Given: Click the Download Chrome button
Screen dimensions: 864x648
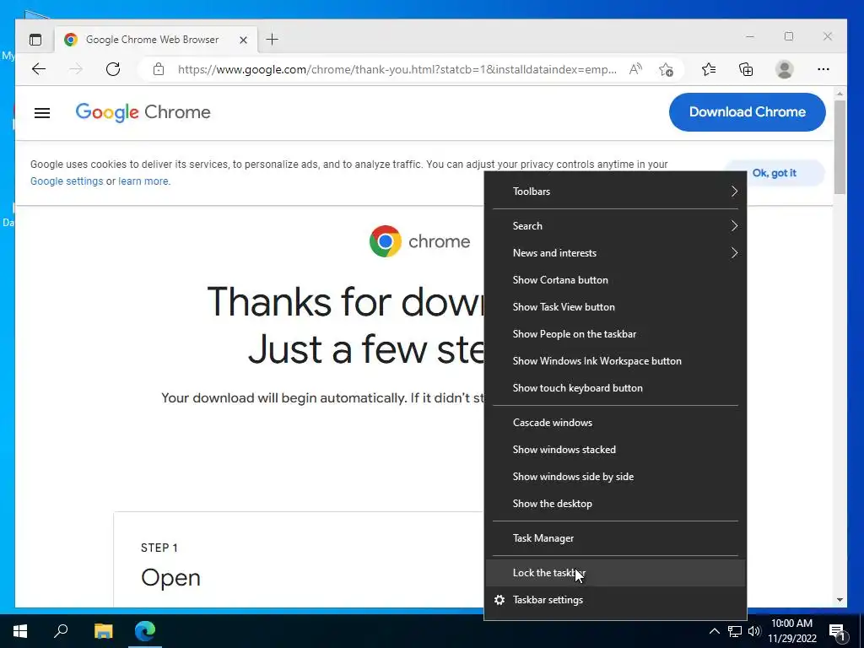Looking at the screenshot, I should coord(748,112).
